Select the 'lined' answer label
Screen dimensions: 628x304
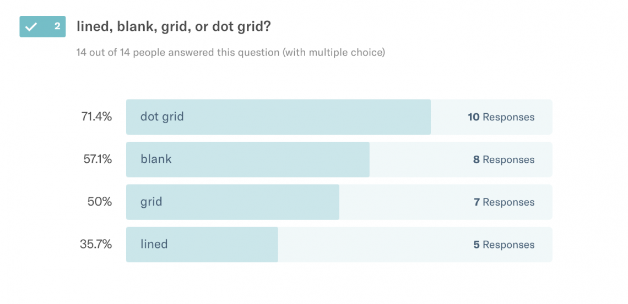click(154, 244)
